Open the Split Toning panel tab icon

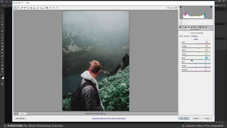tap(192, 27)
